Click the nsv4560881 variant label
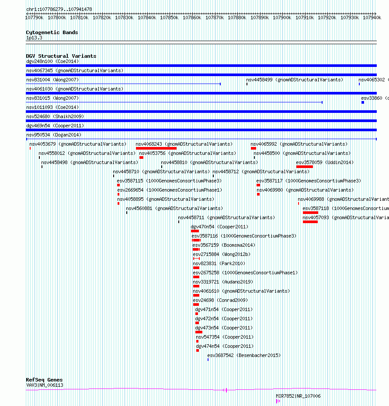Screen dimensions: 389x406 click(x=174, y=208)
